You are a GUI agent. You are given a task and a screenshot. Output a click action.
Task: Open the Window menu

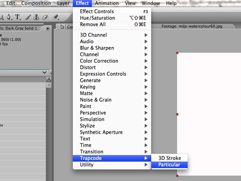click(151, 3)
